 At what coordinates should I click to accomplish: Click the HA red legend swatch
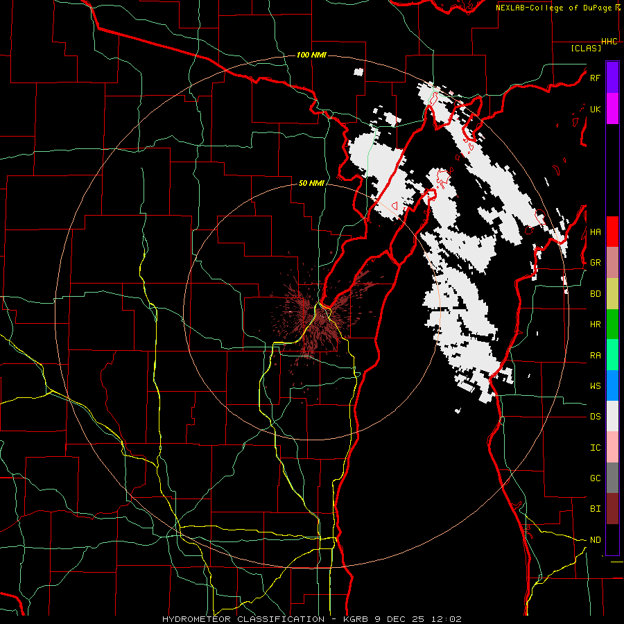612,232
